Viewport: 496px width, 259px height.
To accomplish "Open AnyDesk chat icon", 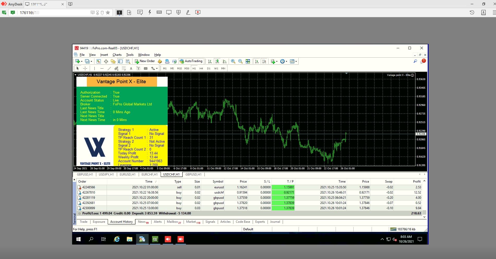I will point(140,12).
